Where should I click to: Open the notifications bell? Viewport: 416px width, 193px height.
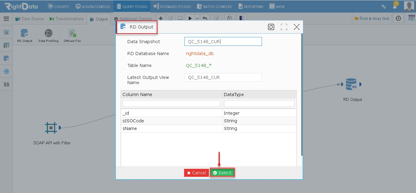pos(395,6)
